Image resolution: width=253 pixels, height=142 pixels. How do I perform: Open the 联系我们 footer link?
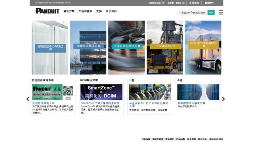(170, 139)
